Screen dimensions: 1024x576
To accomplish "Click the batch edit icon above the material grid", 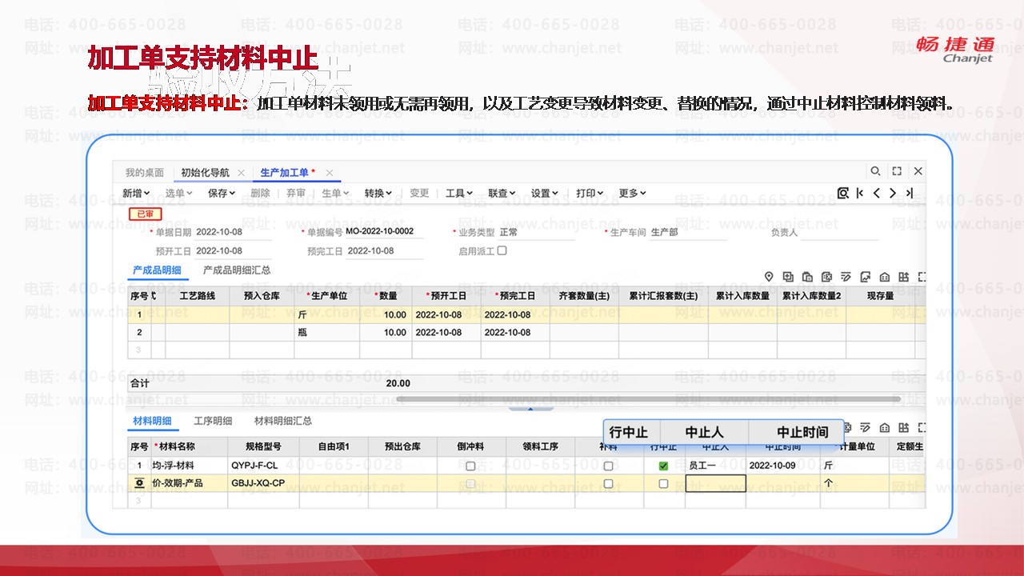I will [865, 428].
